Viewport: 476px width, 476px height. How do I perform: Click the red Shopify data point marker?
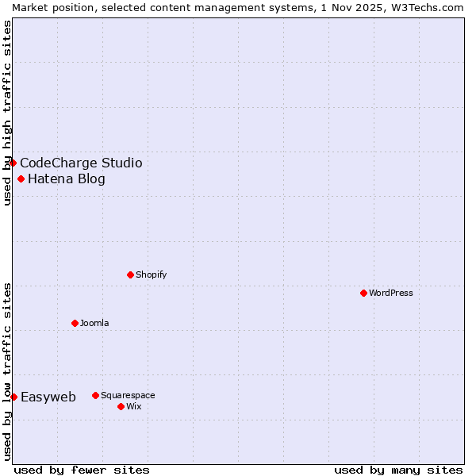coord(130,274)
